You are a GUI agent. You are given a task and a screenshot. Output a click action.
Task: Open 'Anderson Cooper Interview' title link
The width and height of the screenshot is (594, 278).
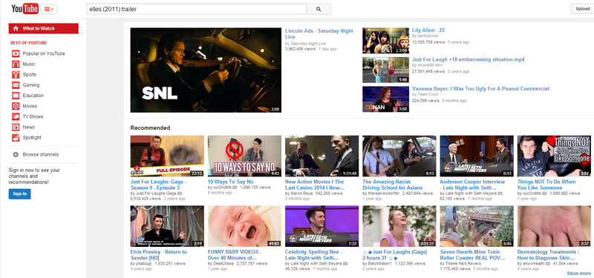472,185
